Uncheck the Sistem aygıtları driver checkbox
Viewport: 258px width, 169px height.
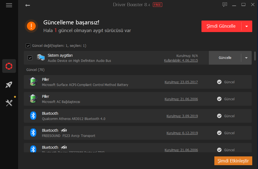[x=30, y=58]
